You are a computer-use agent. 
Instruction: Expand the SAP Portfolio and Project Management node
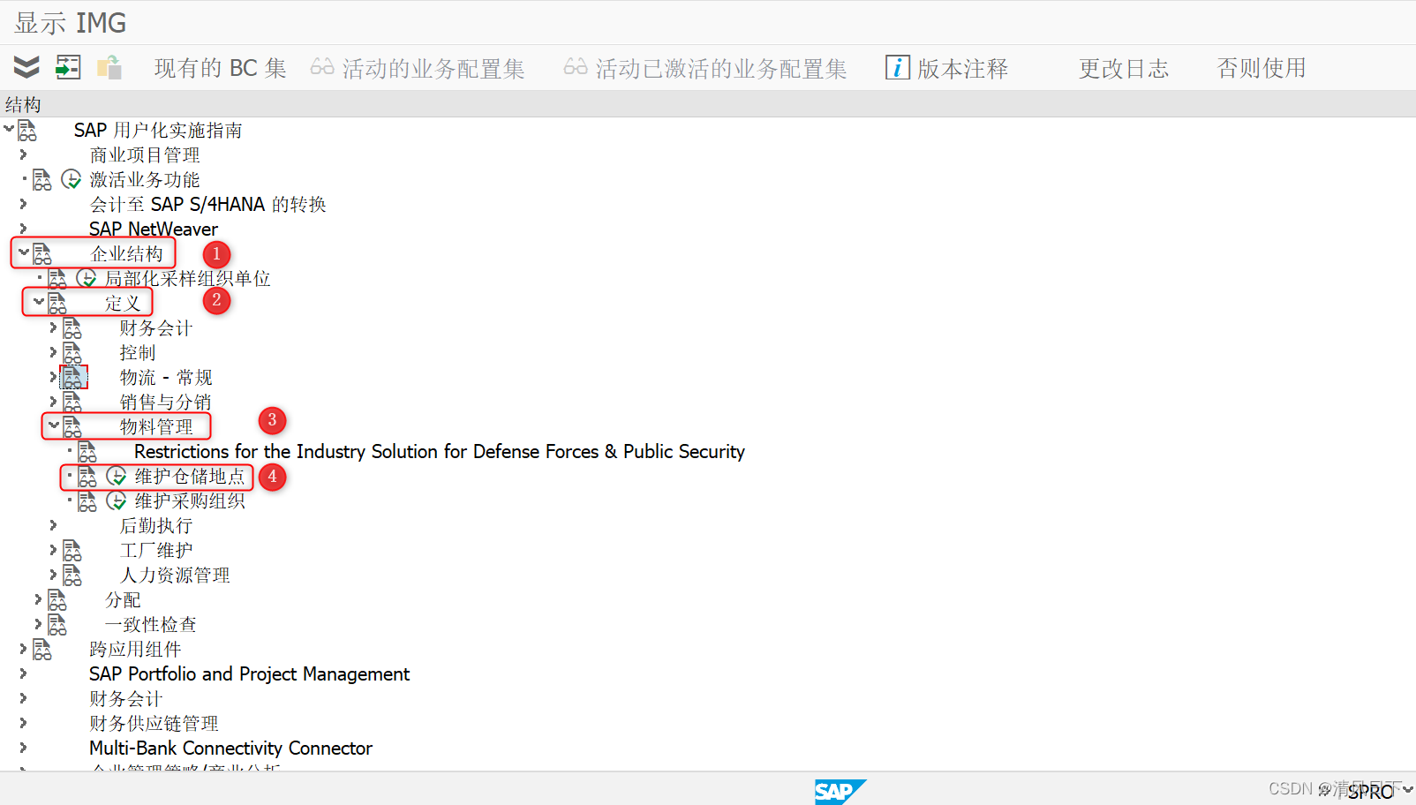pos(23,673)
